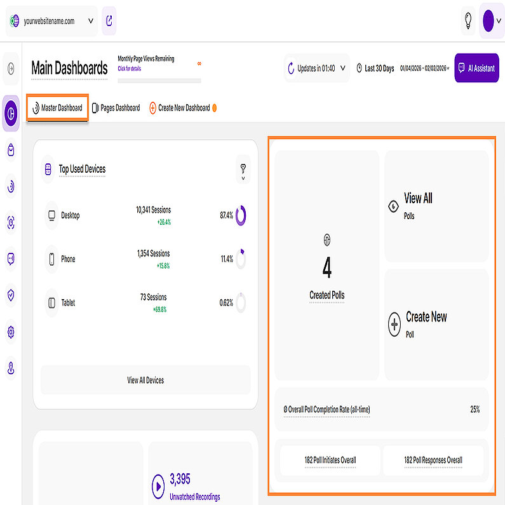Open the shopping bag section in sidebar
The image size is (505, 505).
point(11,150)
